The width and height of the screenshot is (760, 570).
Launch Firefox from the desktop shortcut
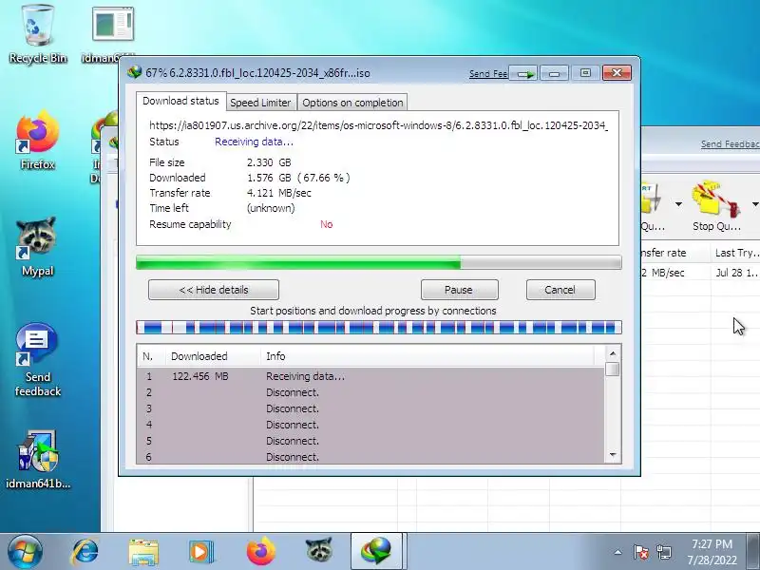pyautogui.click(x=37, y=141)
